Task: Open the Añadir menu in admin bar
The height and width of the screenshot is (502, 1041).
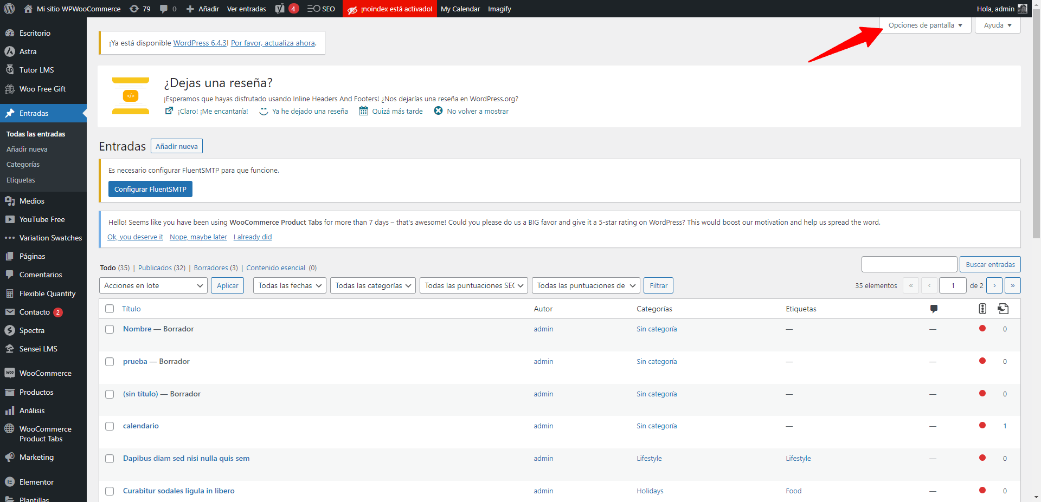Action: click(203, 9)
